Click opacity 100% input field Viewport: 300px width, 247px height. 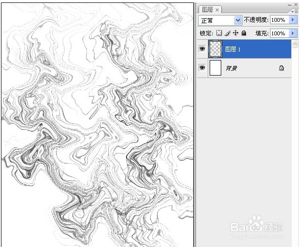(x=279, y=20)
